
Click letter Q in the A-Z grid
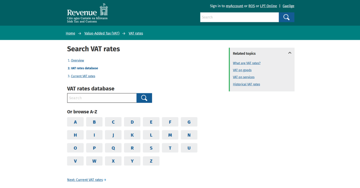(113, 148)
